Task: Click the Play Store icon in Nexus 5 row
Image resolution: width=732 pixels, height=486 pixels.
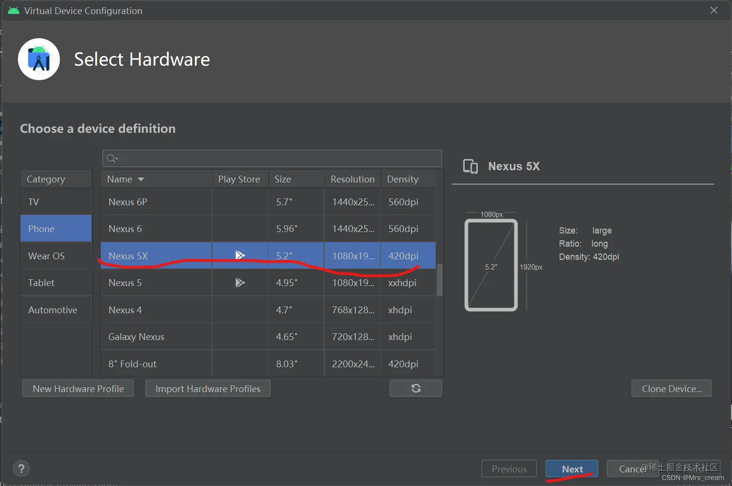Action: (x=240, y=283)
